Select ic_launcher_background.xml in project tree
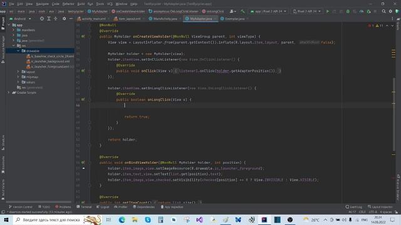The height and width of the screenshot is (225, 401). (48, 61)
